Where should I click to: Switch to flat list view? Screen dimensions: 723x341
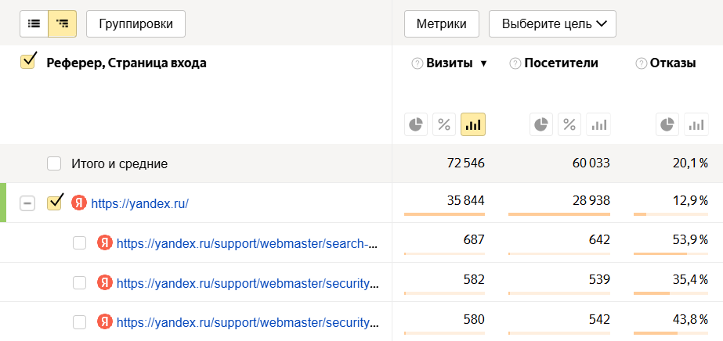(x=34, y=23)
